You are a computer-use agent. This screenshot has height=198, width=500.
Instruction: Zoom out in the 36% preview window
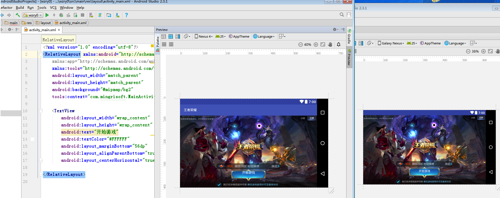point(468,51)
